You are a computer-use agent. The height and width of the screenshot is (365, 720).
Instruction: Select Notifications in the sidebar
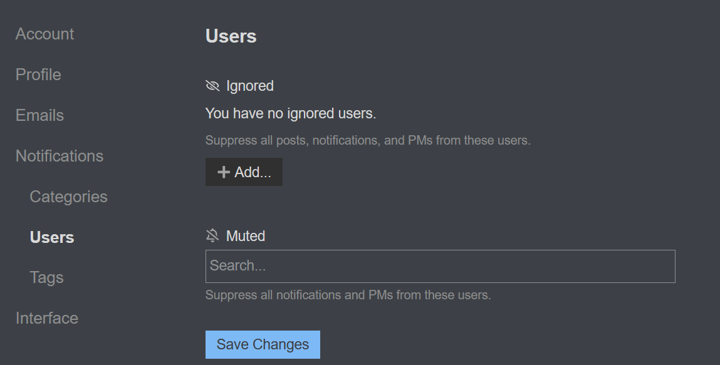click(x=60, y=156)
